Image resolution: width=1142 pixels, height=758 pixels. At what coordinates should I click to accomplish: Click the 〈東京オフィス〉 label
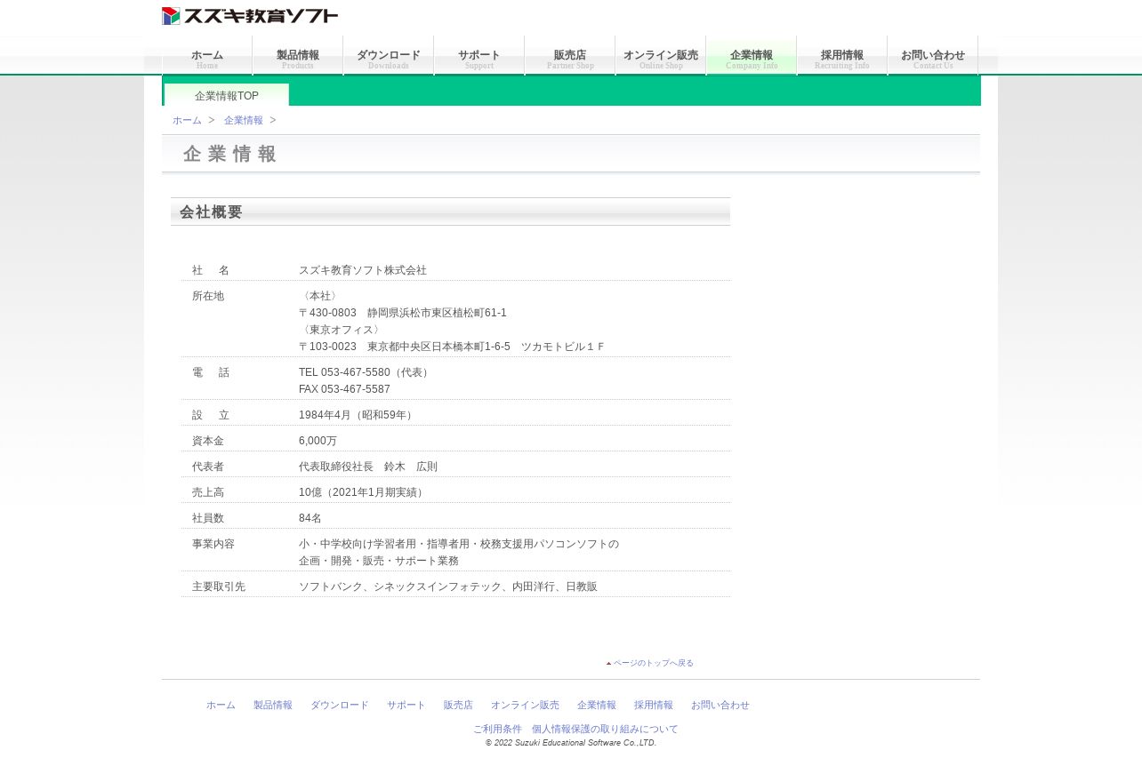point(342,330)
